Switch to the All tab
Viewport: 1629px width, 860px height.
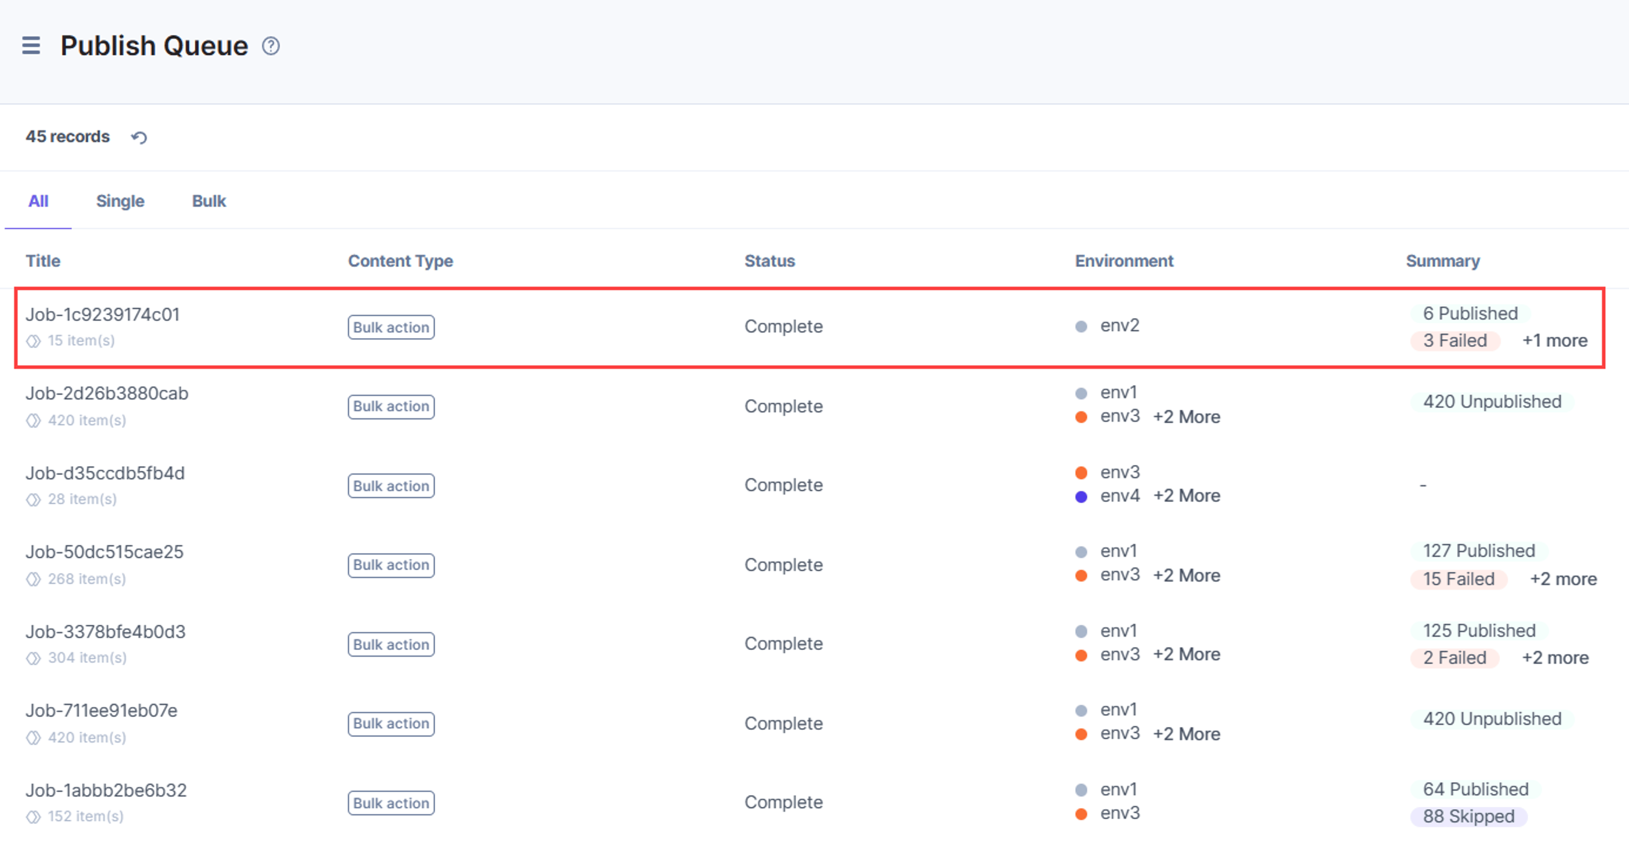click(x=38, y=201)
